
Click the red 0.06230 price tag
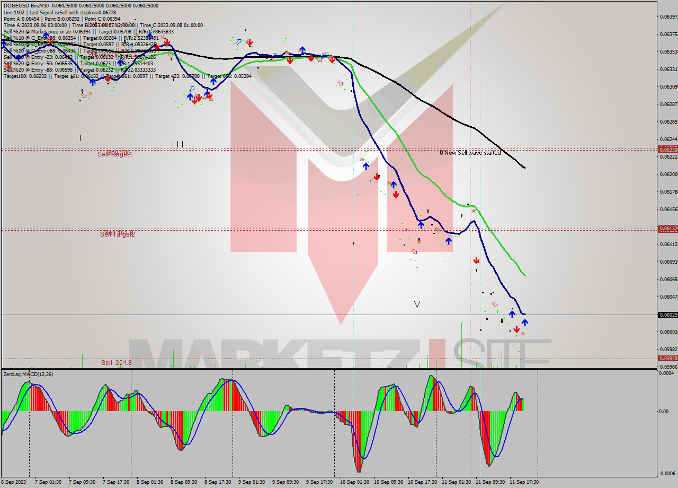click(667, 150)
